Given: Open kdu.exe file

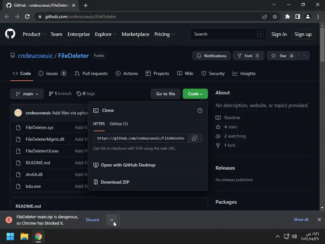Looking at the screenshot, I should click(x=33, y=186).
